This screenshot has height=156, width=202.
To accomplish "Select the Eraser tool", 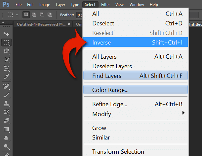I will 6,121.
